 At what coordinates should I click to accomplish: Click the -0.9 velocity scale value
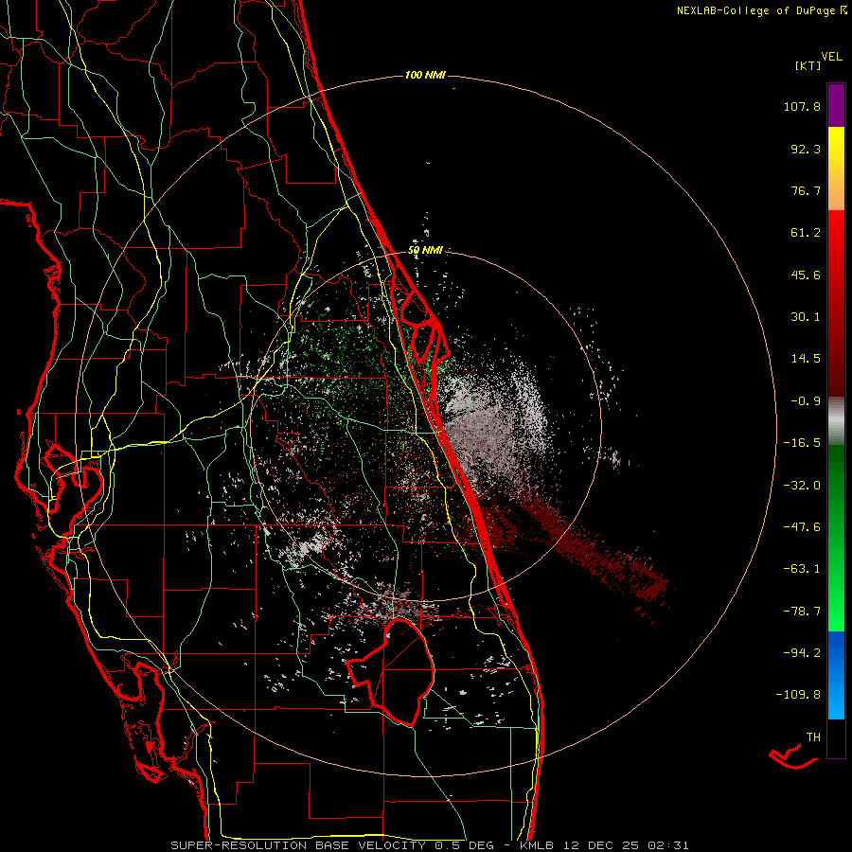806,401
